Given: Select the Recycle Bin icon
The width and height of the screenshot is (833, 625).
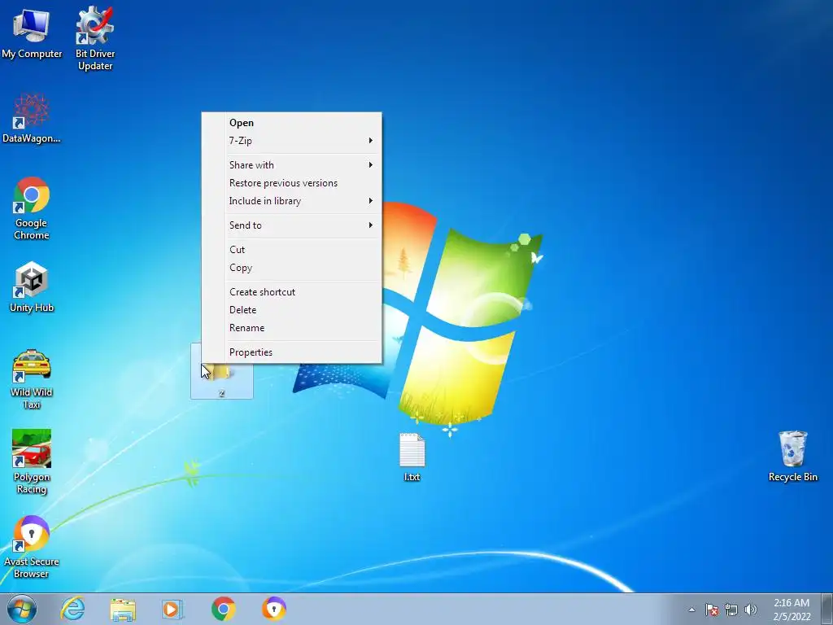Looking at the screenshot, I should (x=792, y=457).
